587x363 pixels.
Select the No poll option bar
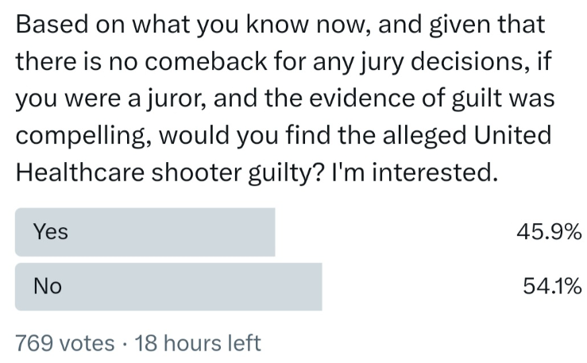tap(168, 287)
